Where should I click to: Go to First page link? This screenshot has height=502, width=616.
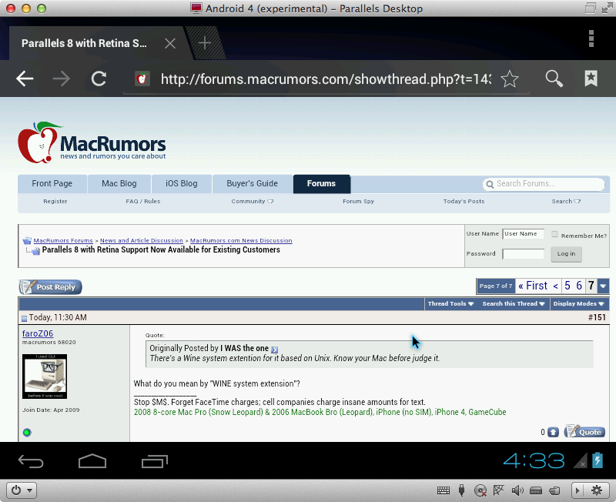coord(532,286)
